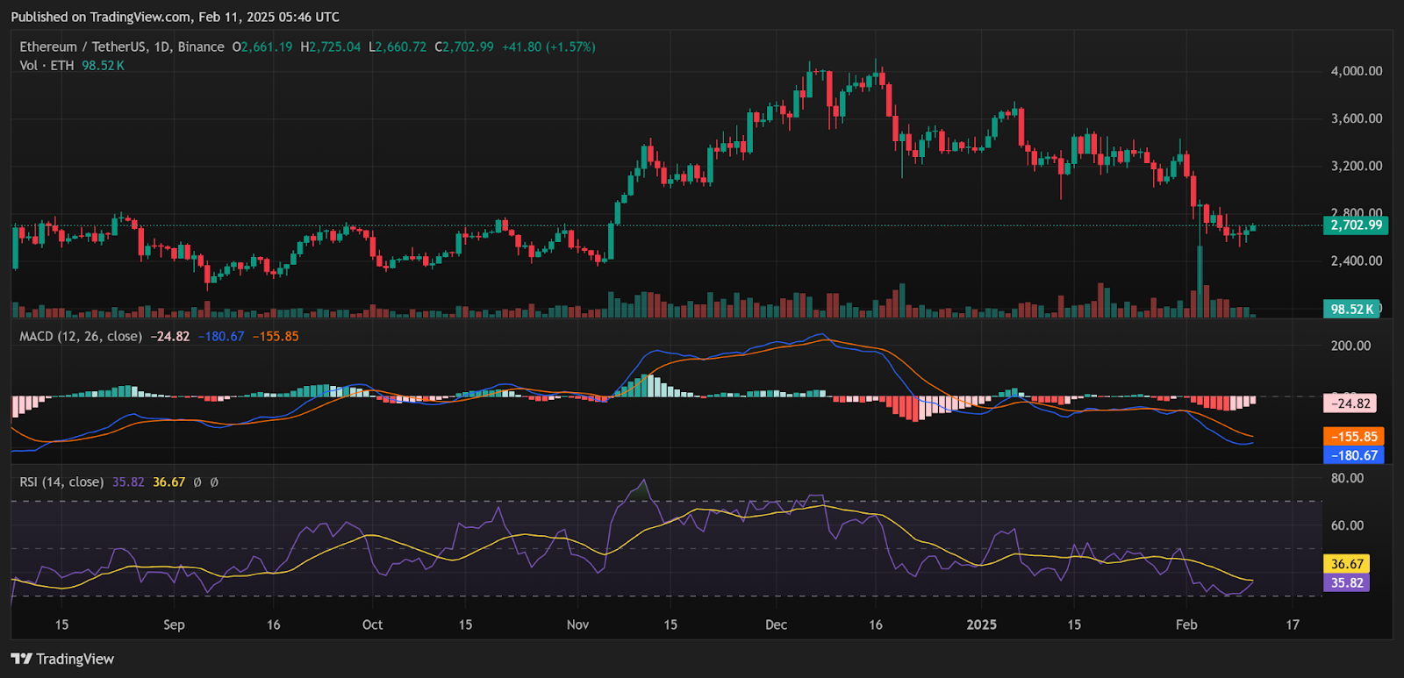Open the Published on TradingView.com link
The image size is (1404, 678).
[175, 17]
